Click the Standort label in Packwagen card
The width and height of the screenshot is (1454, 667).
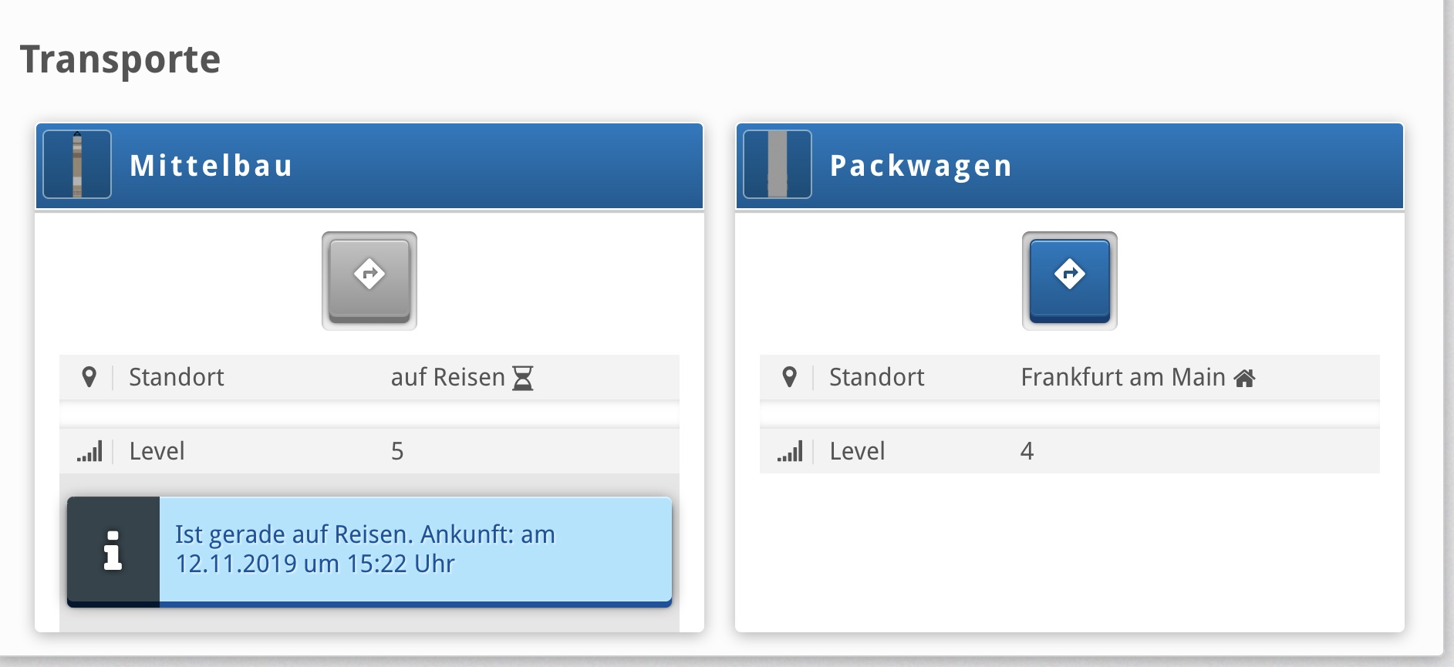[x=876, y=377]
